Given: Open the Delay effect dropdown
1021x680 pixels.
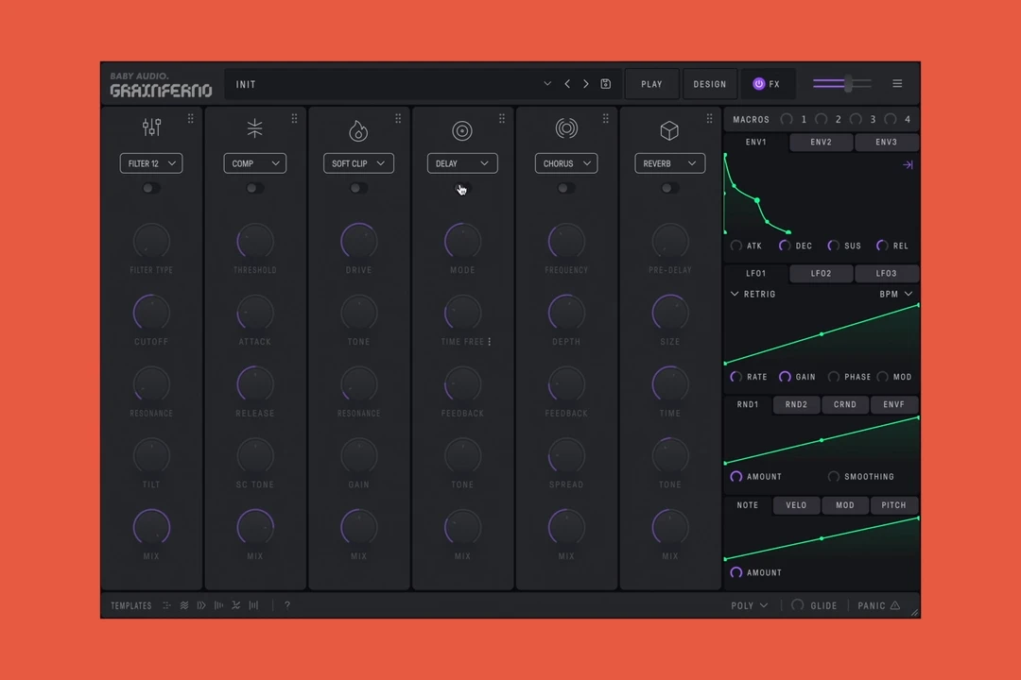Looking at the screenshot, I should pos(462,163).
